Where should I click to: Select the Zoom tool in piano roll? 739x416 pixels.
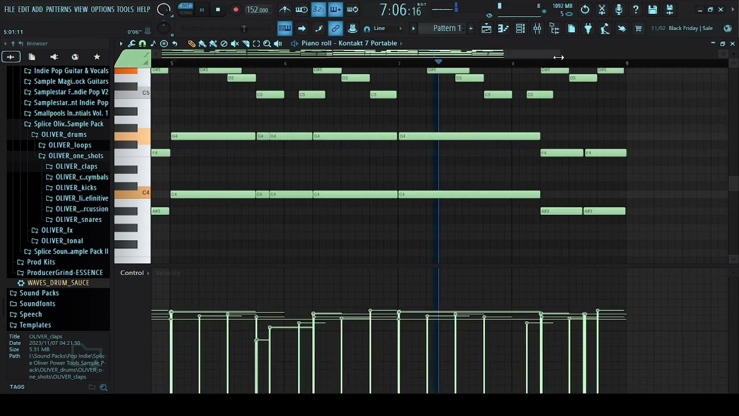click(x=267, y=44)
